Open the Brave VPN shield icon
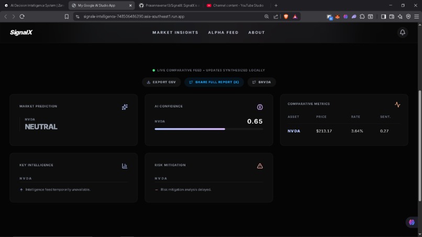 point(408,16)
